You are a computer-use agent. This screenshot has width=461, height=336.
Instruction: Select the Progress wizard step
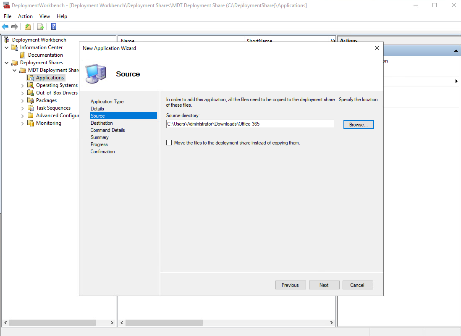coord(99,144)
